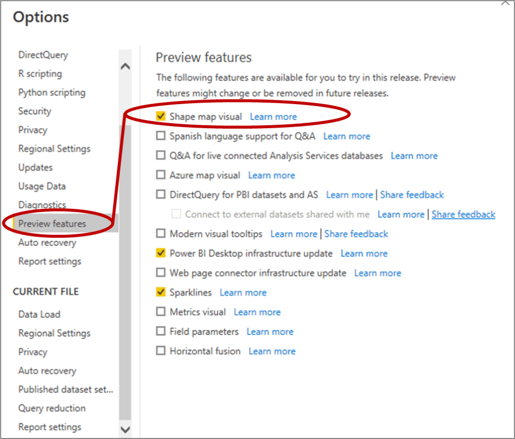The width and height of the screenshot is (515, 439).
Task: Select the Diagnostics option
Action: pyautogui.click(x=42, y=205)
